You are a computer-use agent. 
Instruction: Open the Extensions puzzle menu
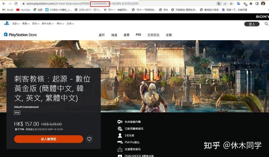251,4
